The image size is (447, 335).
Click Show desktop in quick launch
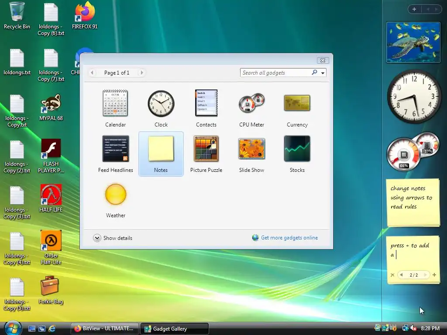31,329
